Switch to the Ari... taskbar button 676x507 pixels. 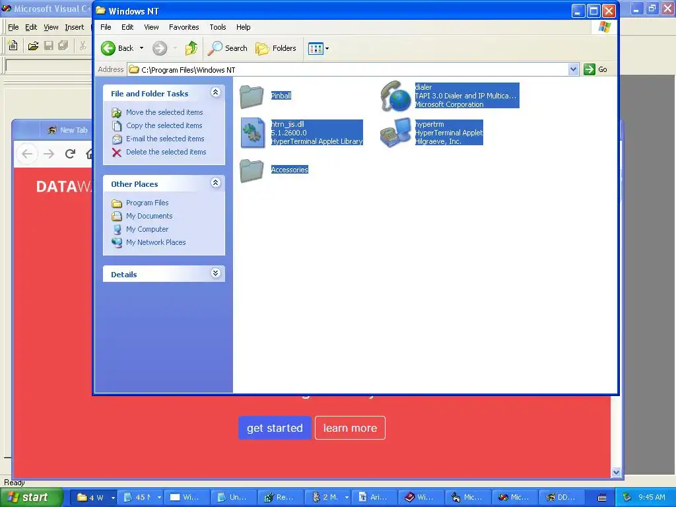(x=374, y=497)
